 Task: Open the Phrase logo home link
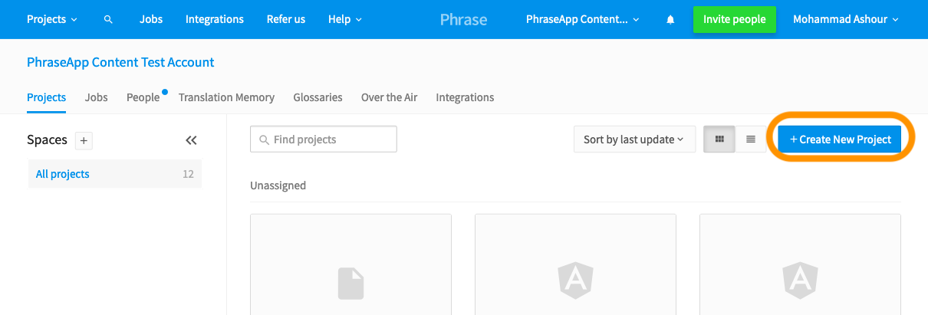463,19
